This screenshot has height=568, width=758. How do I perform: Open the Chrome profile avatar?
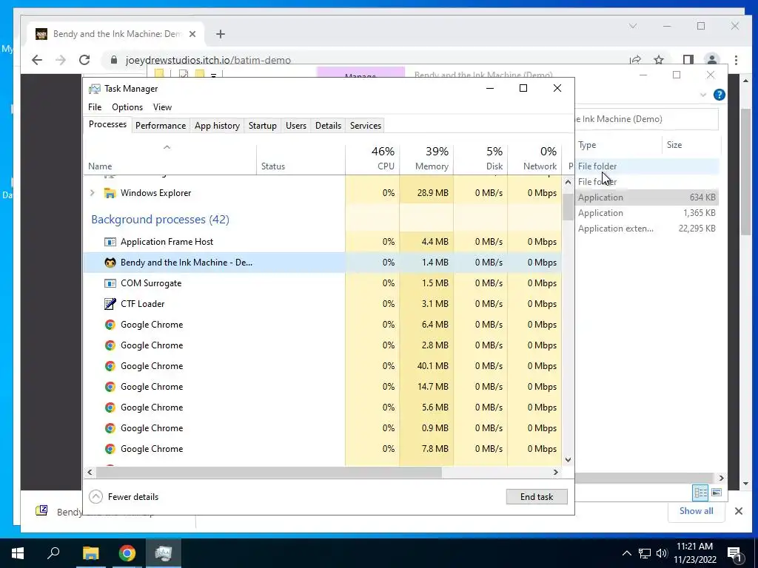[x=711, y=60]
